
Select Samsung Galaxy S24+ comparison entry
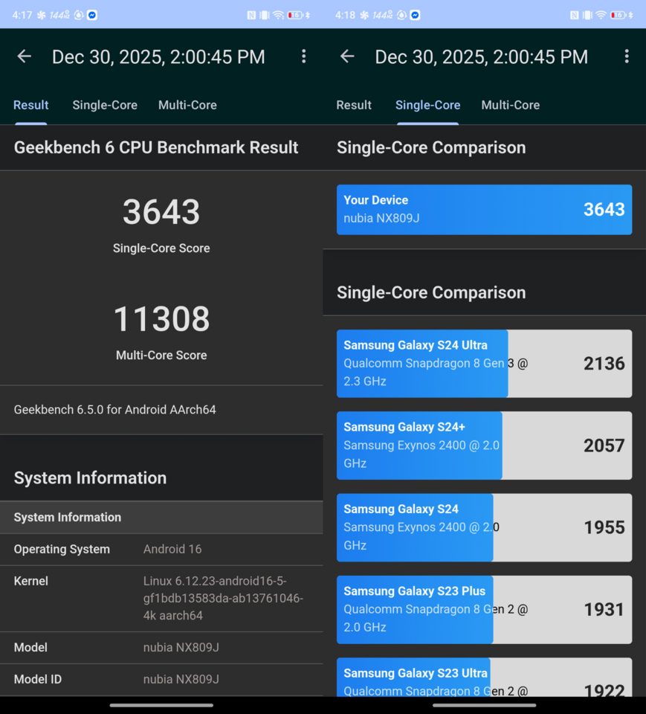pyautogui.click(x=484, y=446)
